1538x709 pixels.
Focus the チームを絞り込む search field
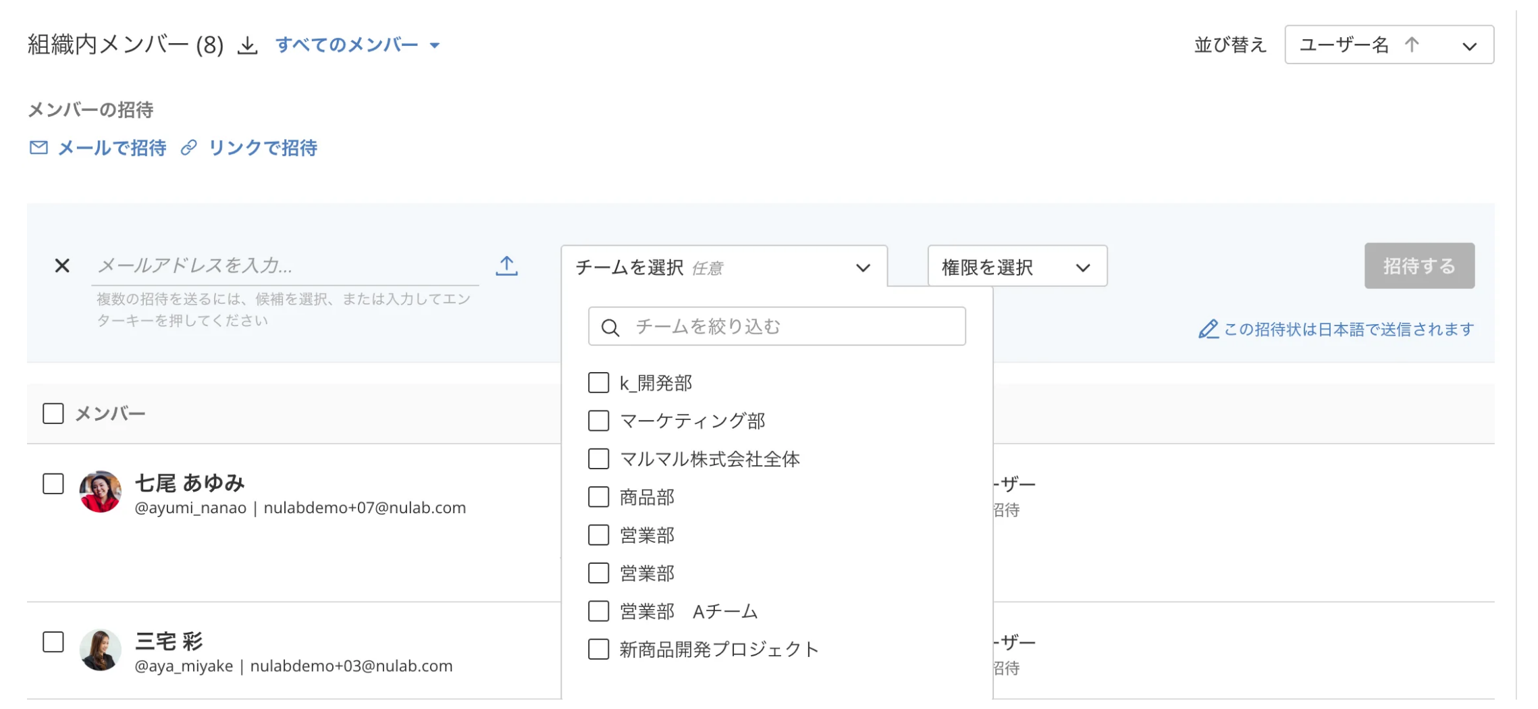(776, 327)
